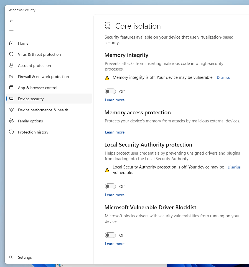Click the Settings gear icon
249x267 pixels.
11,257
